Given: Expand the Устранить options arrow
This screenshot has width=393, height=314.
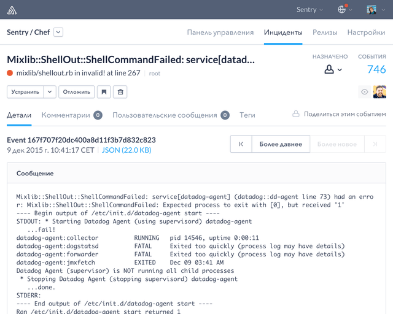Looking at the screenshot, I should (50, 92).
